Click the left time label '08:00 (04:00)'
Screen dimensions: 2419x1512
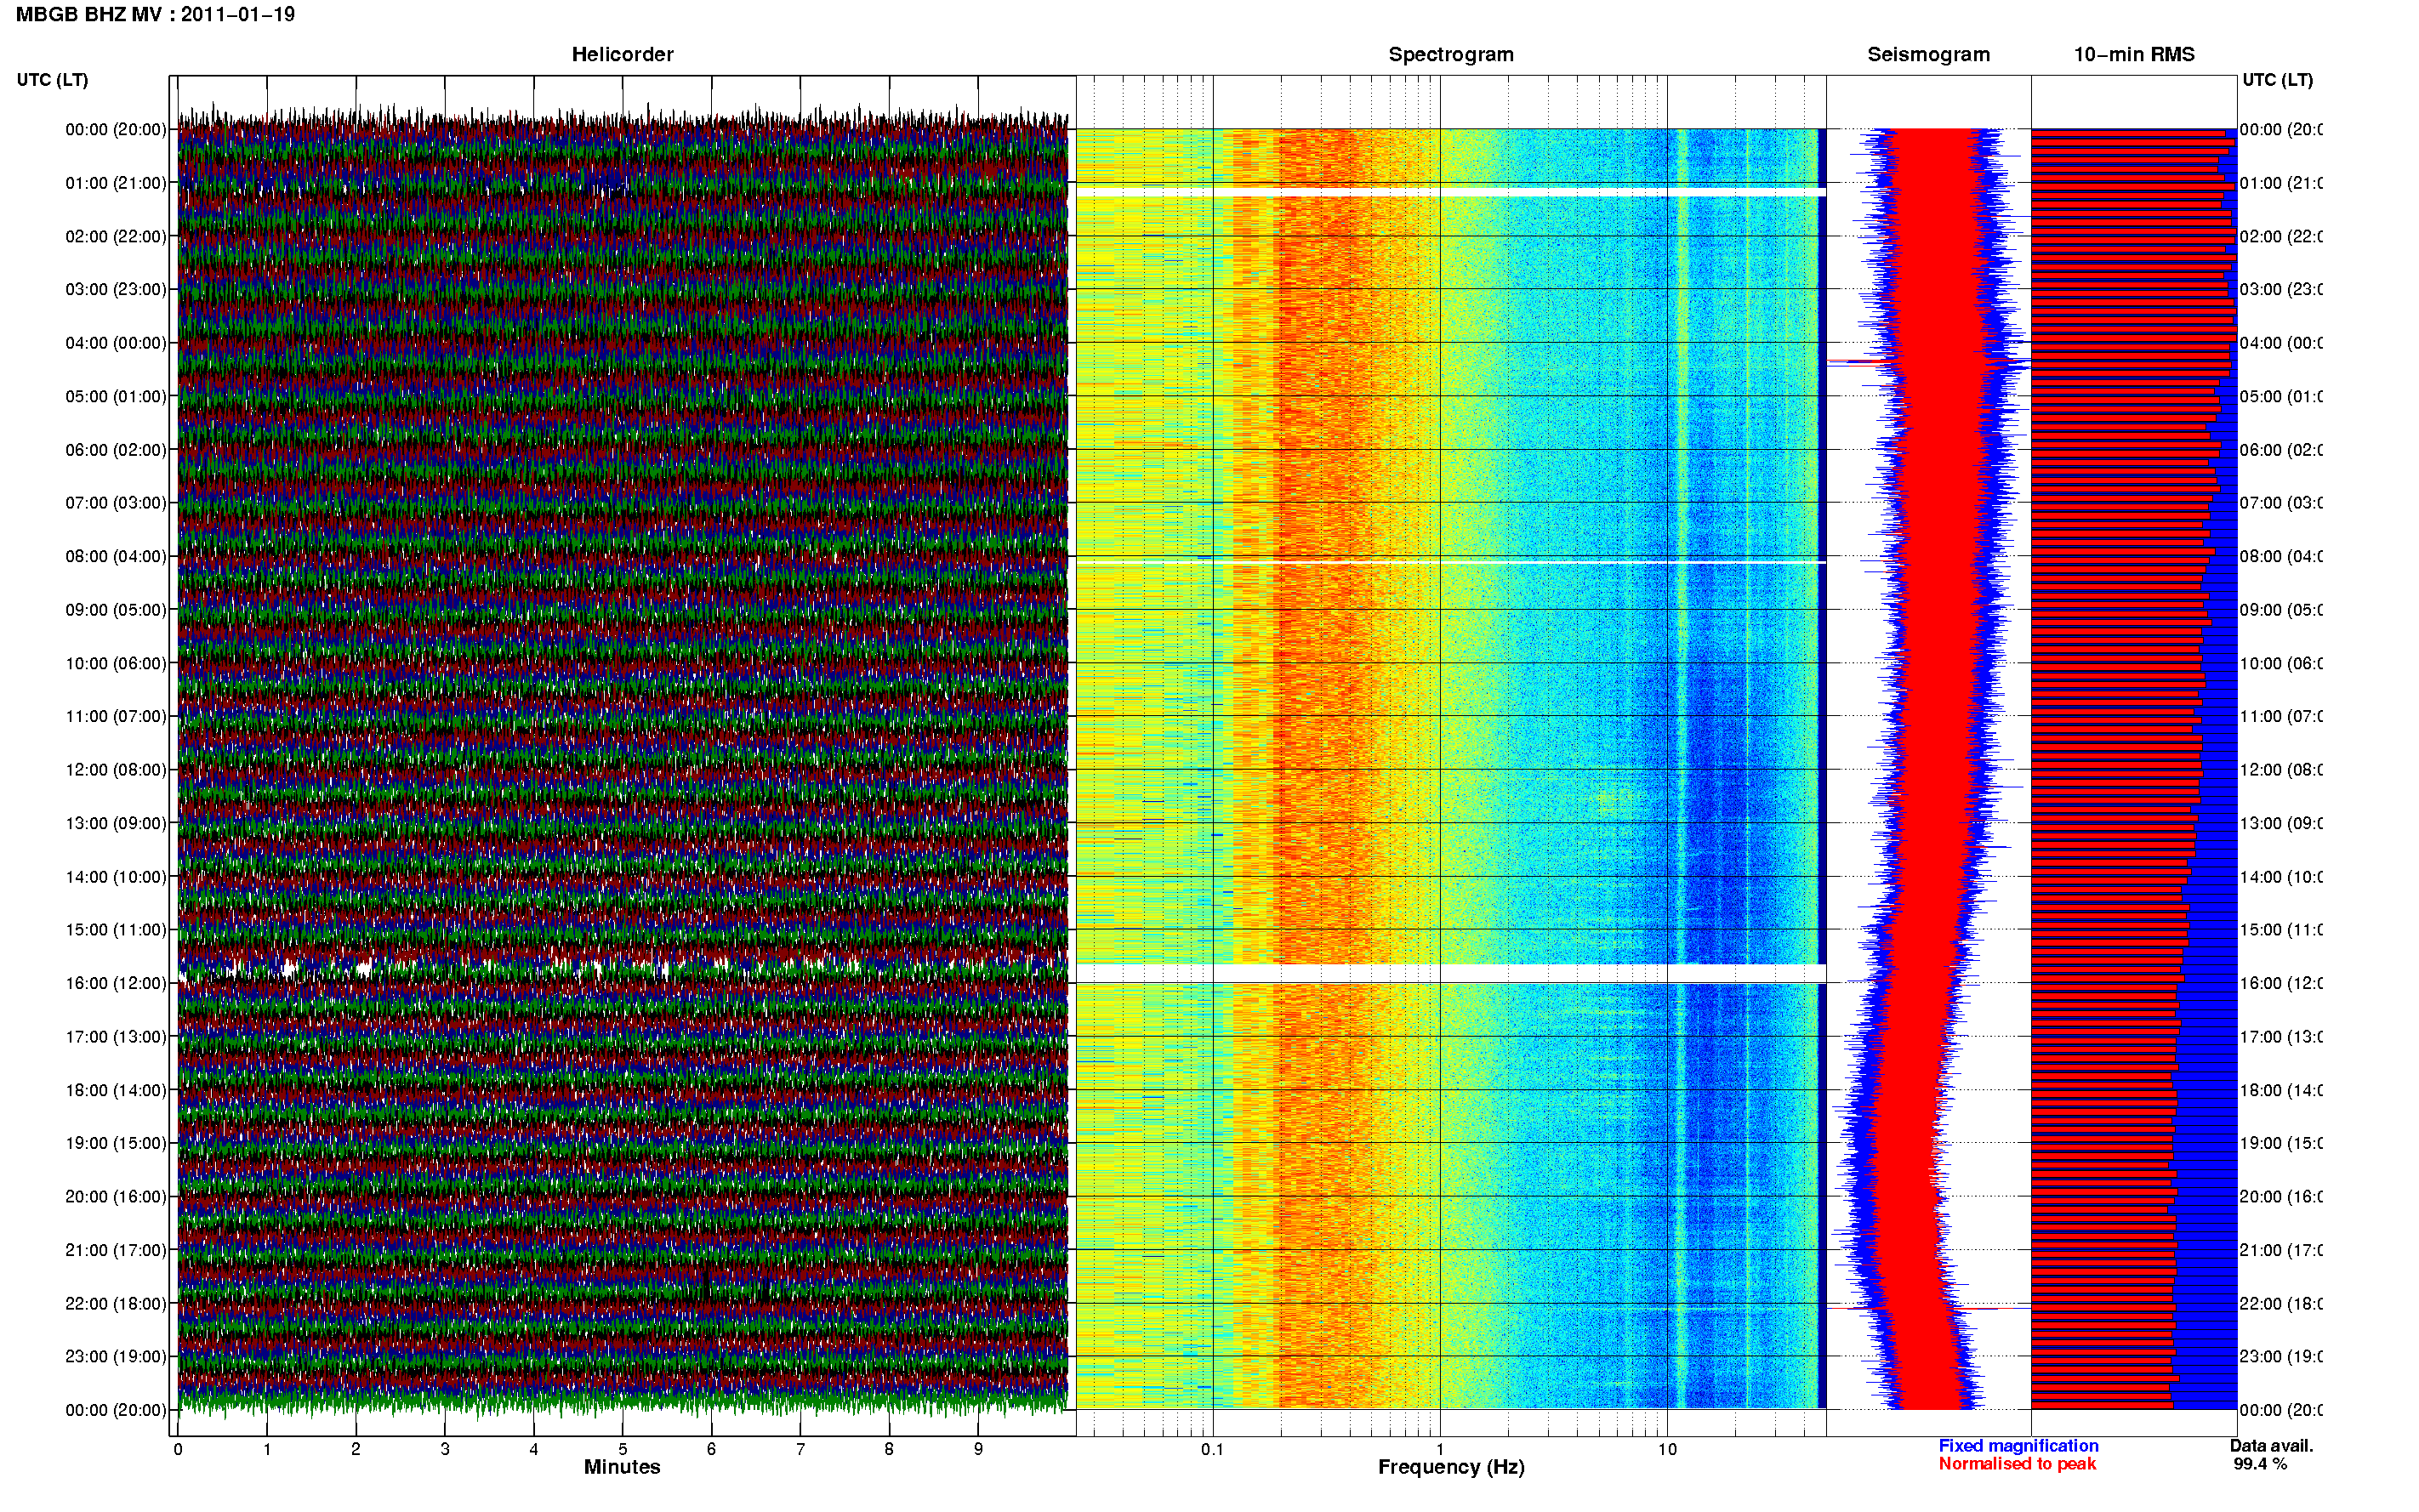click(x=116, y=556)
